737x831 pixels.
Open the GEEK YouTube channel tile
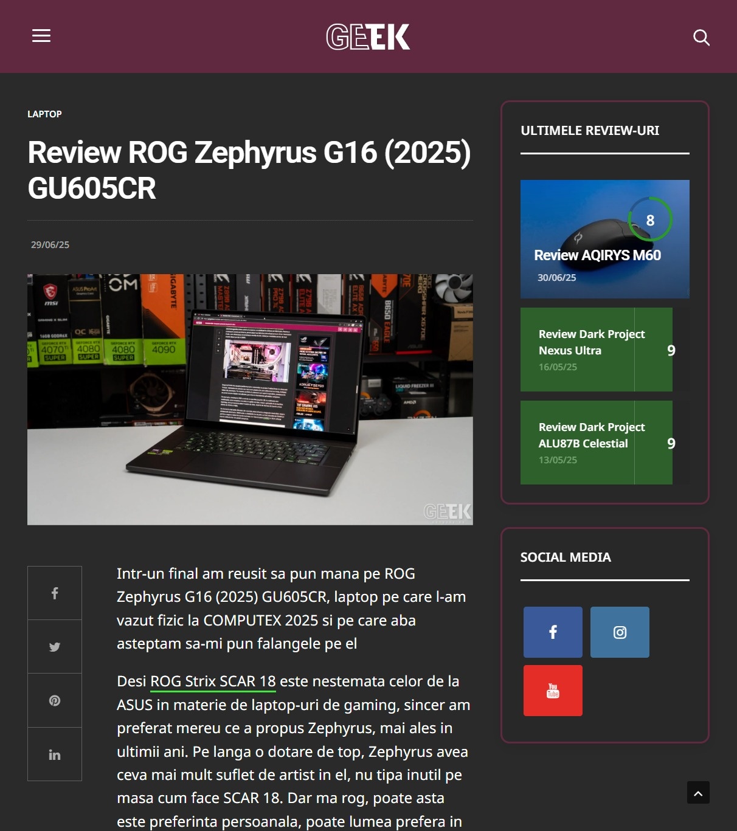[x=553, y=691]
